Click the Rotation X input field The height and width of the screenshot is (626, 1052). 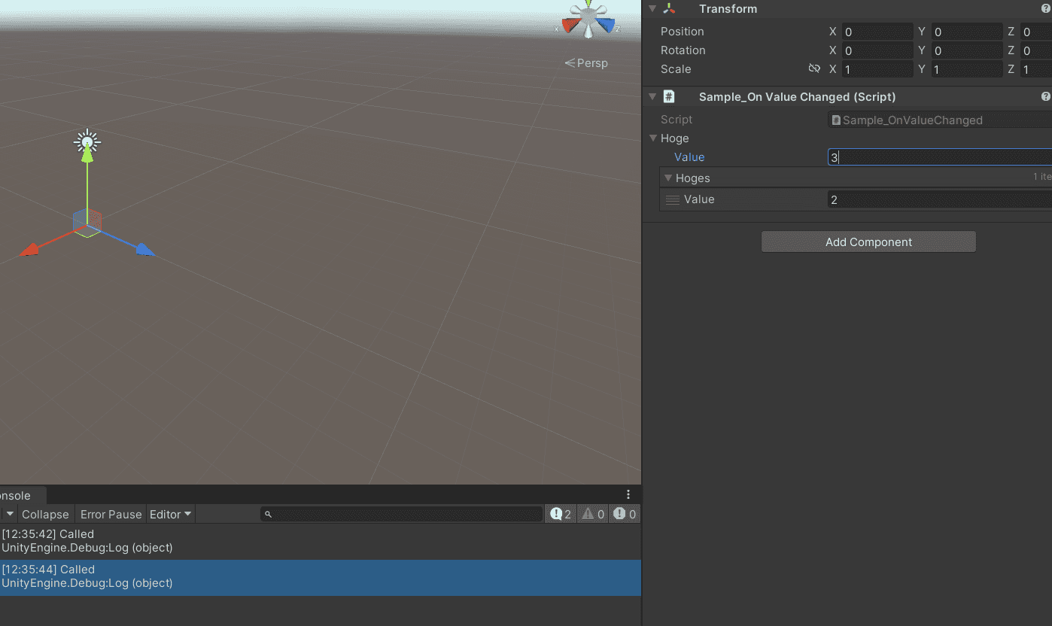click(x=877, y=50)
